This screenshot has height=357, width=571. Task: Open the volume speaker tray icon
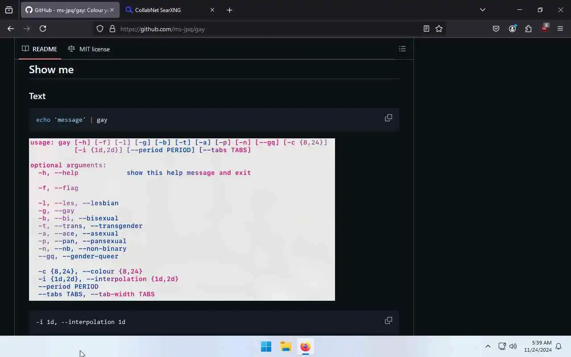513,346
